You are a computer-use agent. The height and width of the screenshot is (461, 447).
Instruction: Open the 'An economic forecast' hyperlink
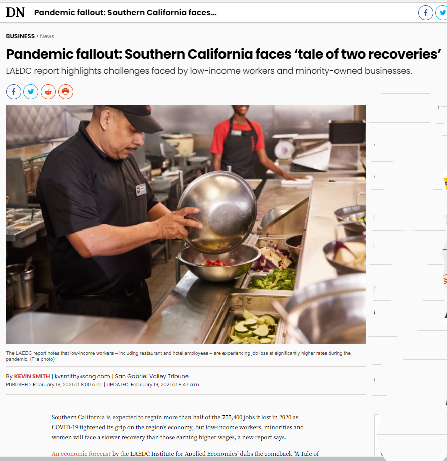(81, 453)
